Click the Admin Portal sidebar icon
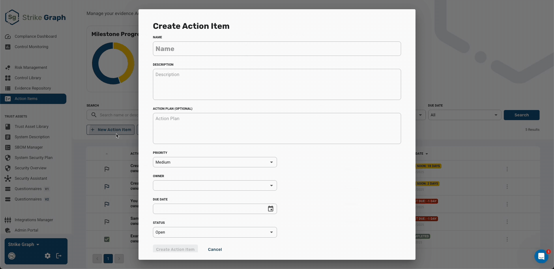 click(8, 230)
